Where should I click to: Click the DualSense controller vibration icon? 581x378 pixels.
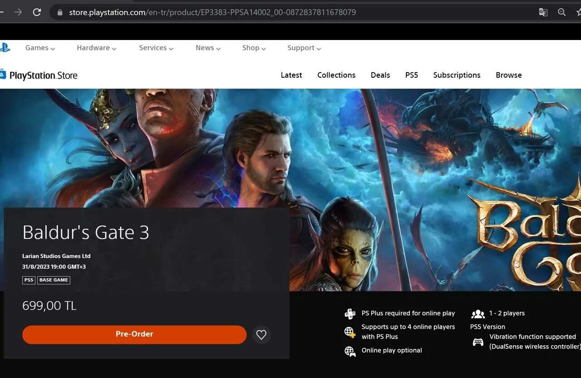478,342
